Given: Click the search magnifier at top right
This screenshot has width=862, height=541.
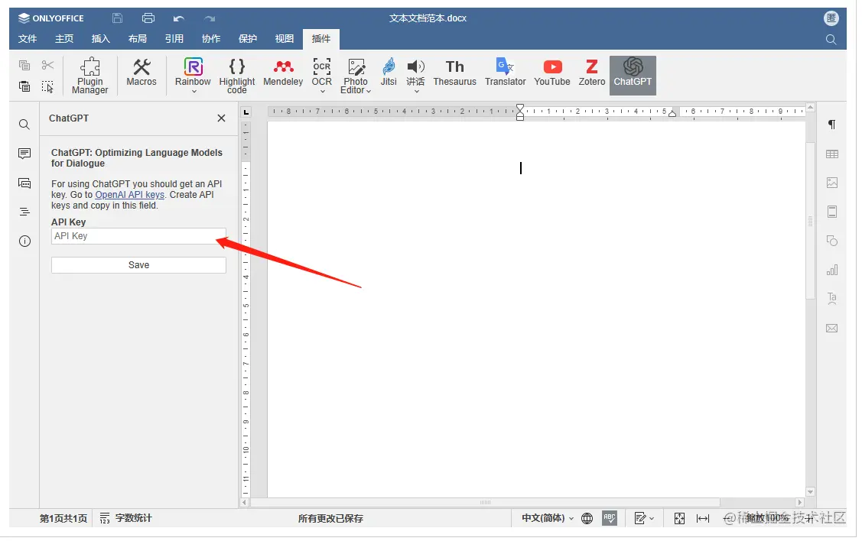Looking at the screenshot, I should 831,40.
